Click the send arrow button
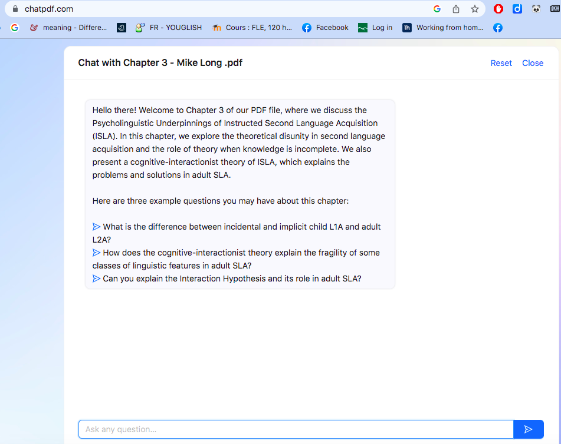 pyautogui.click(x=528, y=429)
